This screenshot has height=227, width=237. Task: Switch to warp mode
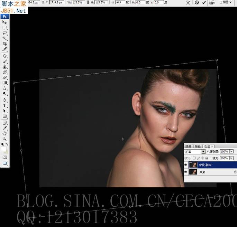click(x=188, y=2)
